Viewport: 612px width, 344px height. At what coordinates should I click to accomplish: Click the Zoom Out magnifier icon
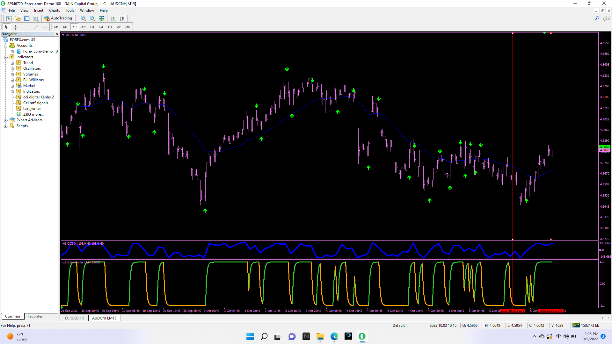point(92,18)
